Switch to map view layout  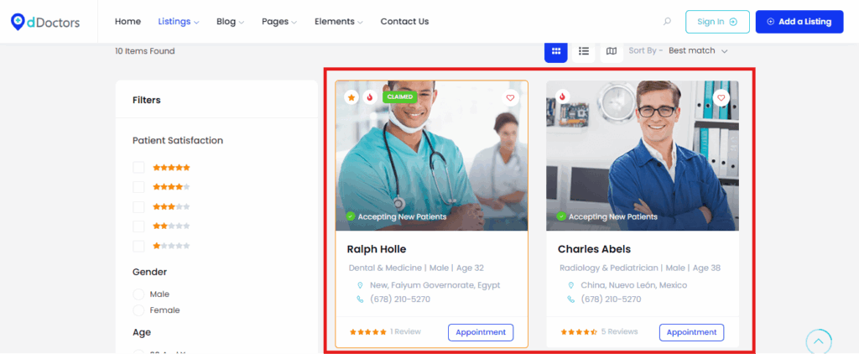[612, 51]
